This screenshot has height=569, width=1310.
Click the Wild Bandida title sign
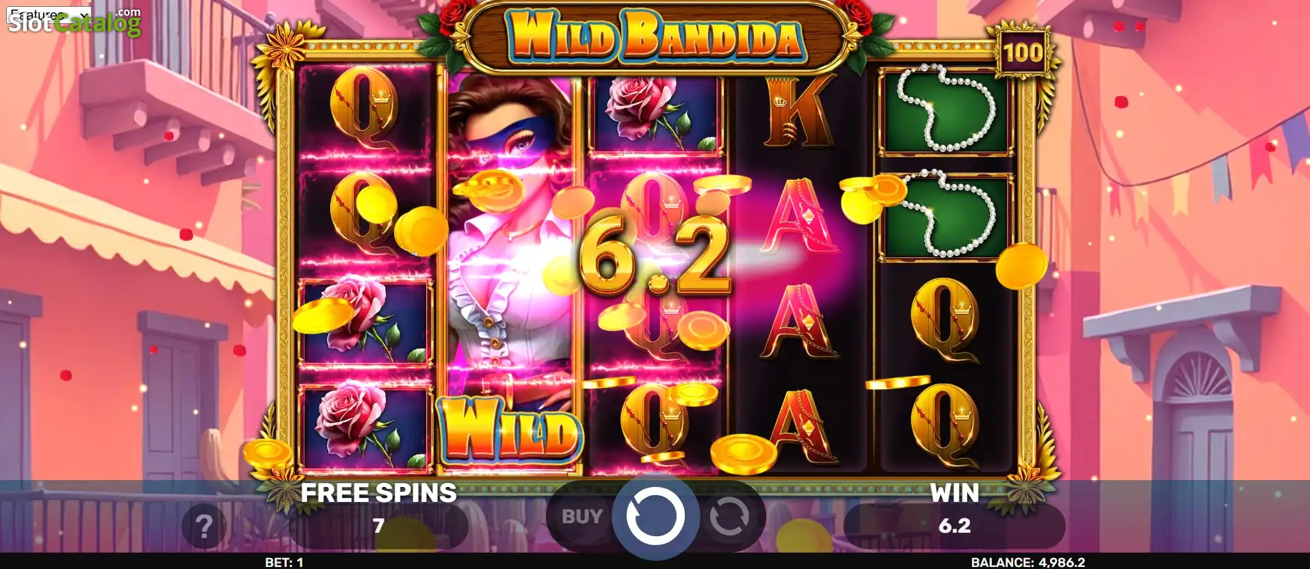pyautogui.click(x=655, y=36)
